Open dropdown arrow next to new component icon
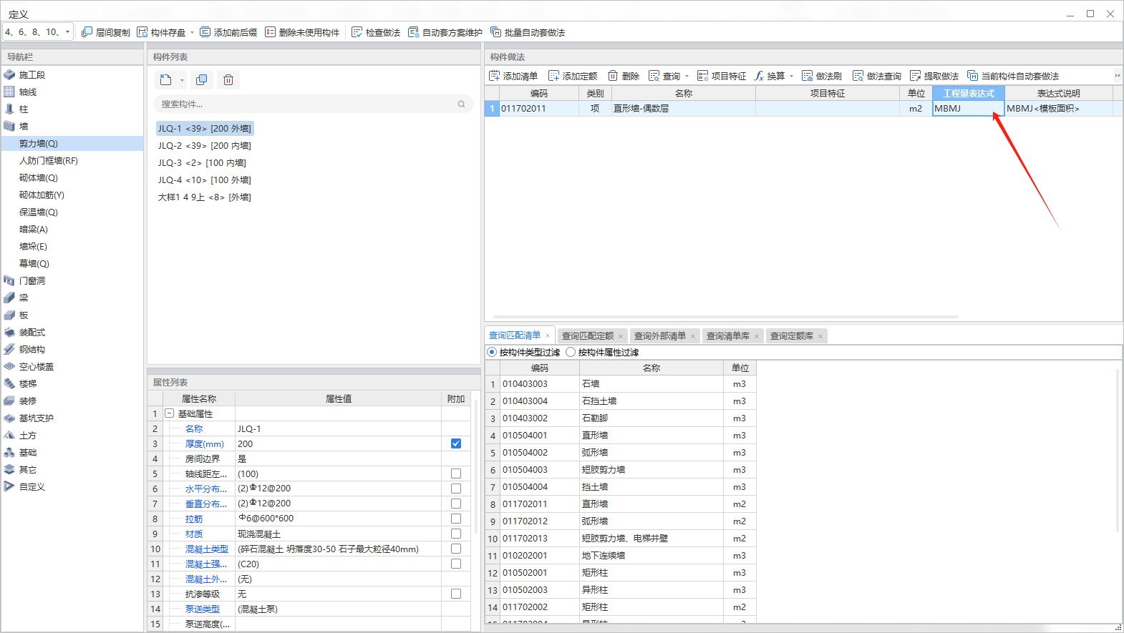Viewport: 1124px width, 633px height. coord(182,79)
